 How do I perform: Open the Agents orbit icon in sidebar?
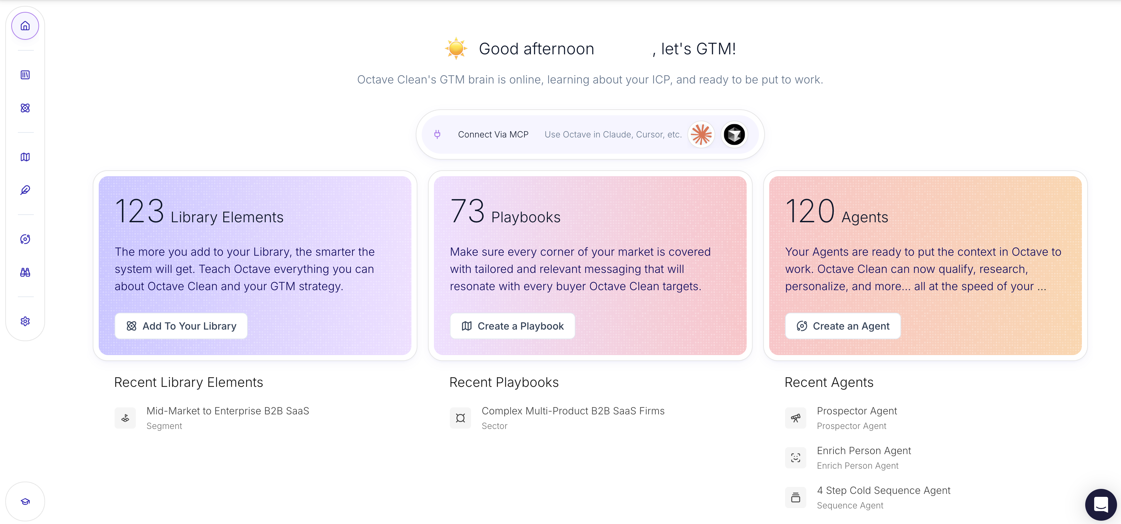tap(25, 239)
